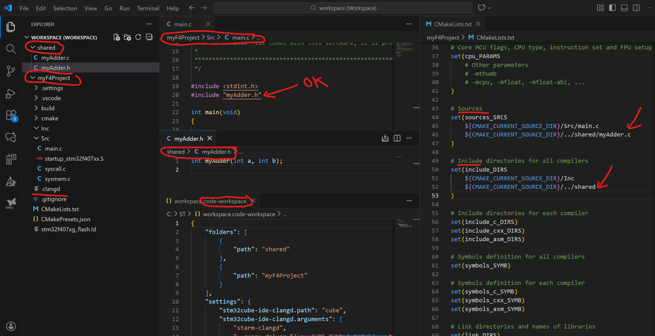Collapse the Src folder

(x=36, y=138)
